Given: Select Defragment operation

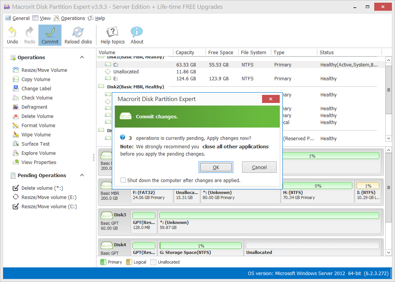Looking at the screenshot, I should (30, 107).
